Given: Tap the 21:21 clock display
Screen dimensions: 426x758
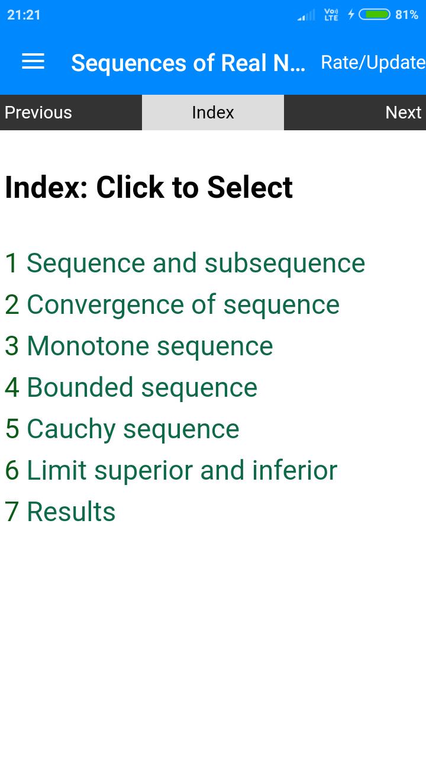Looking at the screenshot, I should (x=24, y=15).
